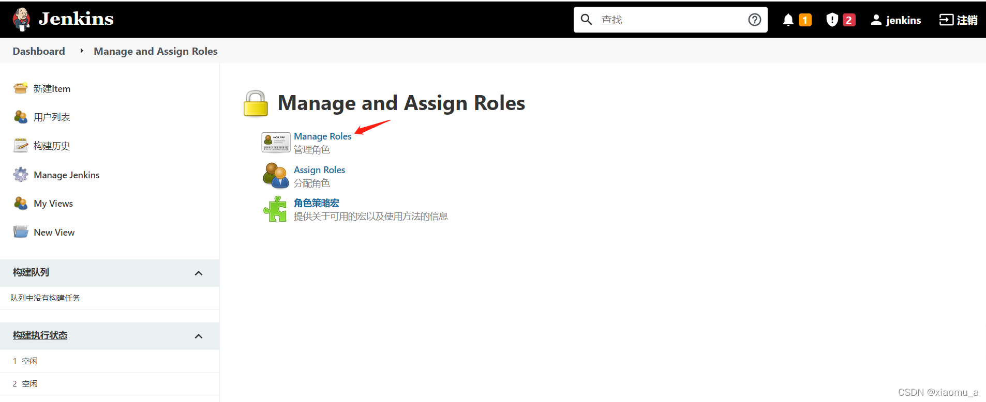The image size is (986, 402).
Task: Open search help question mark icon
Action: (x=755, y=20)
